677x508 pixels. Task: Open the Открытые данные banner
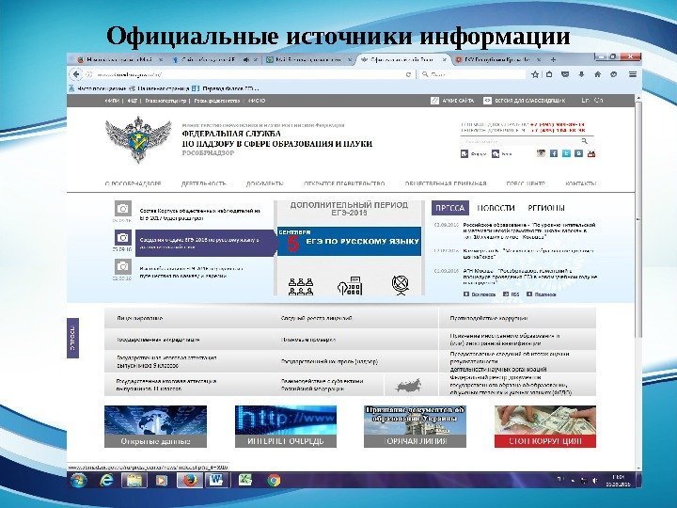(x=155, y=426)
